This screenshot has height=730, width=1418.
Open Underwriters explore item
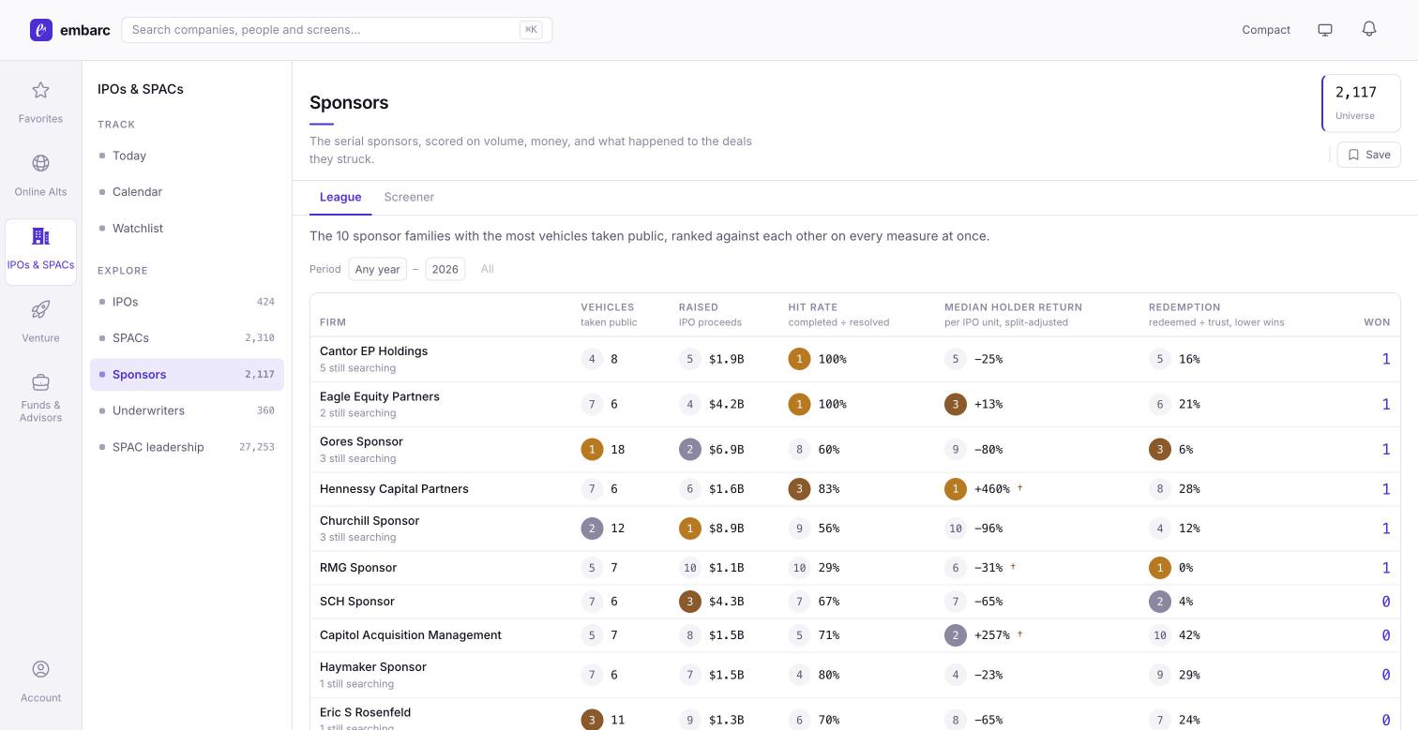coord(187,410)
